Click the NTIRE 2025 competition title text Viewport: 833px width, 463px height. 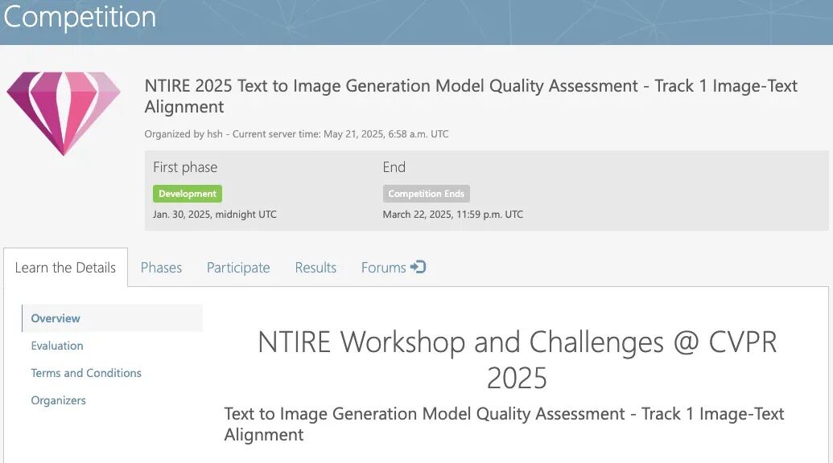coord(471,96)
